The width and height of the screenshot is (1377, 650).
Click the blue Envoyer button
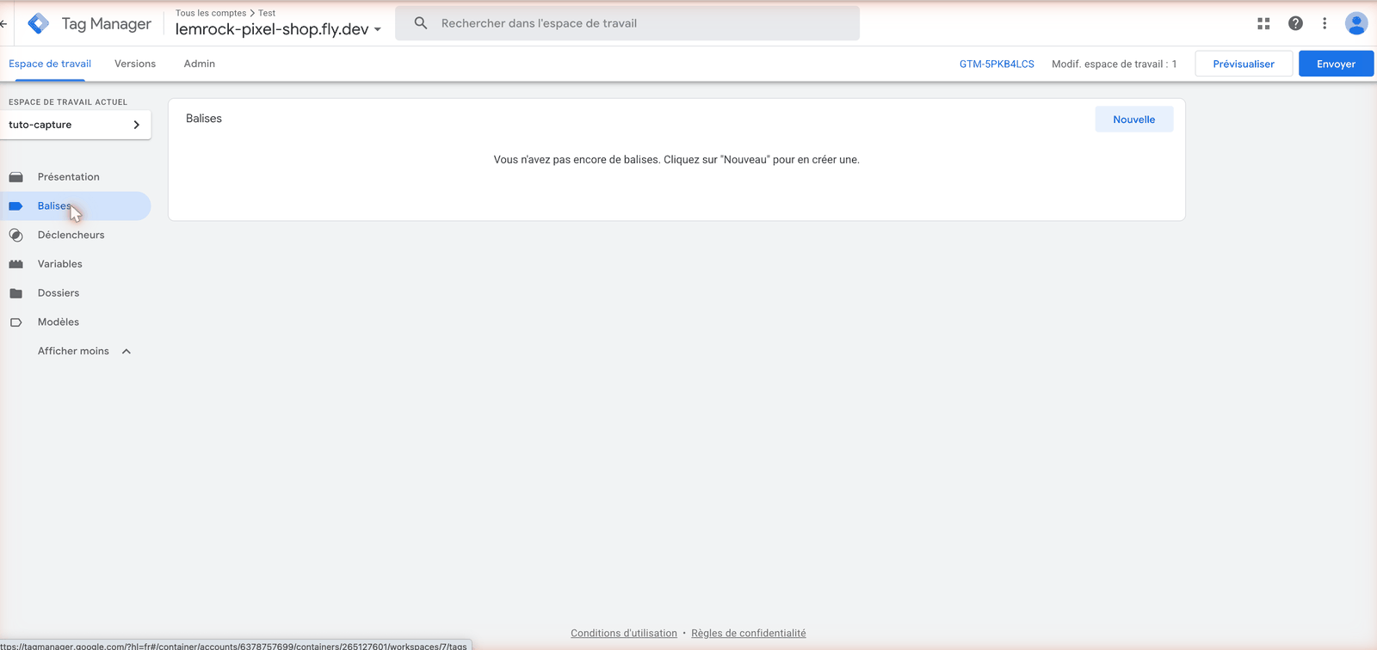point(1336,64)
